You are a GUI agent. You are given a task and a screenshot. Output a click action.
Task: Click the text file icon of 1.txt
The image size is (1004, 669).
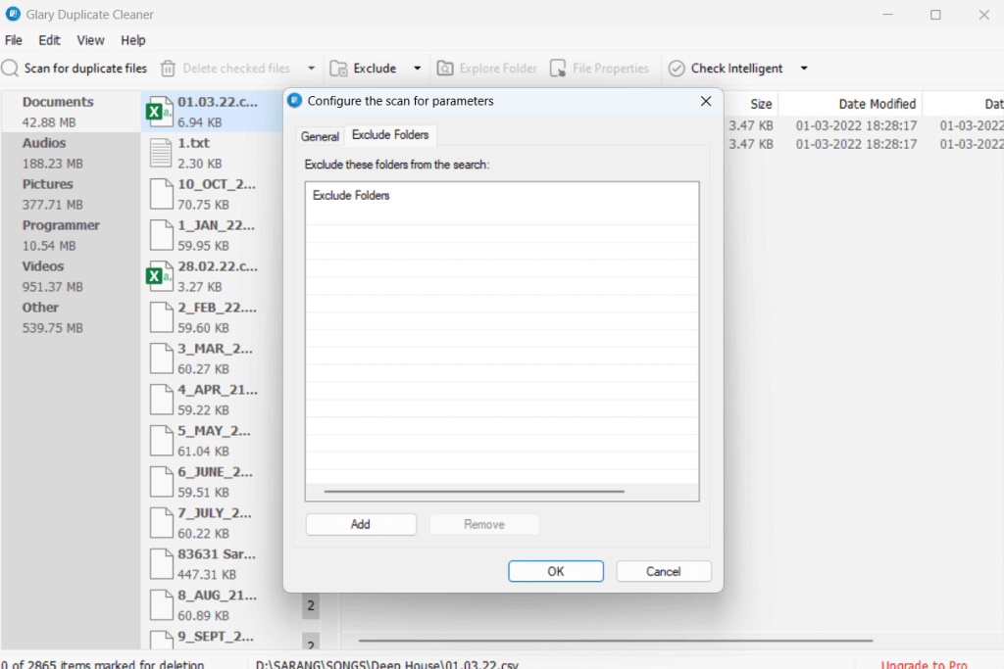[x=160, y=153]
